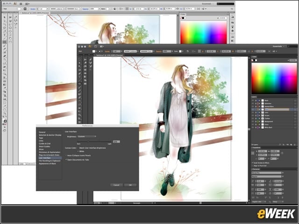Click the blue Stroke link in light control bar

pyautogui.click(x=33, y=9)
